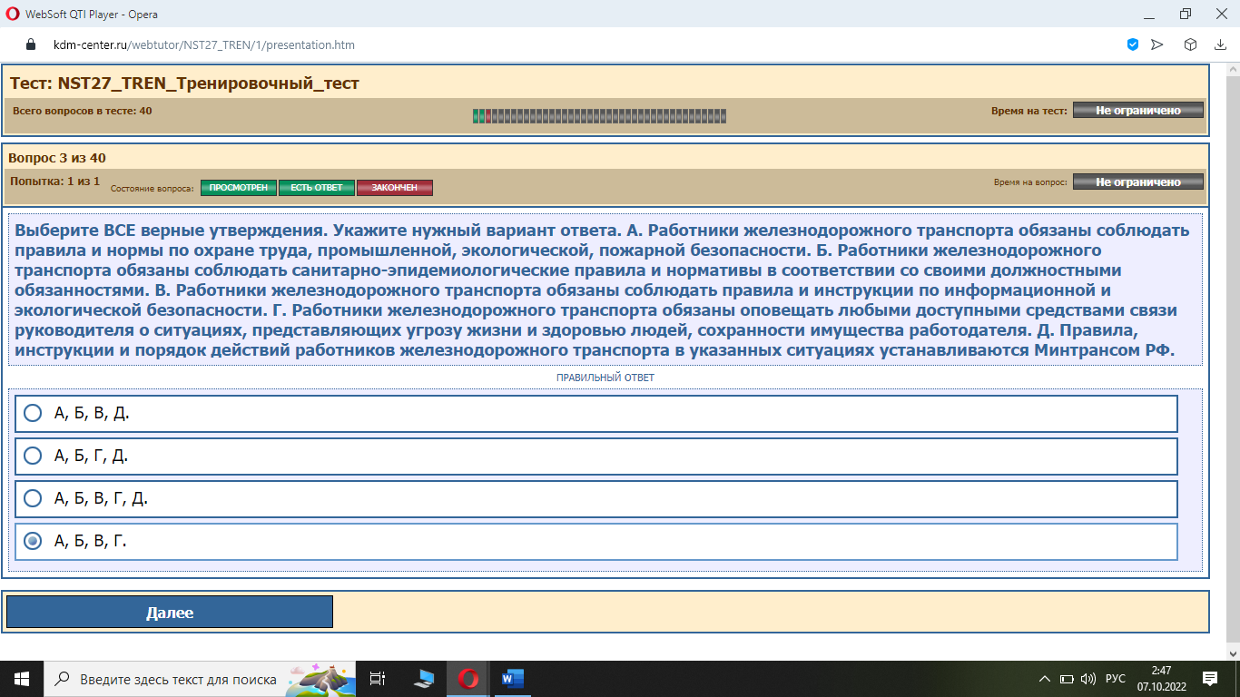Open the downloads arrow icon
Viewport: 1240px width, 697px height.
1219,44
